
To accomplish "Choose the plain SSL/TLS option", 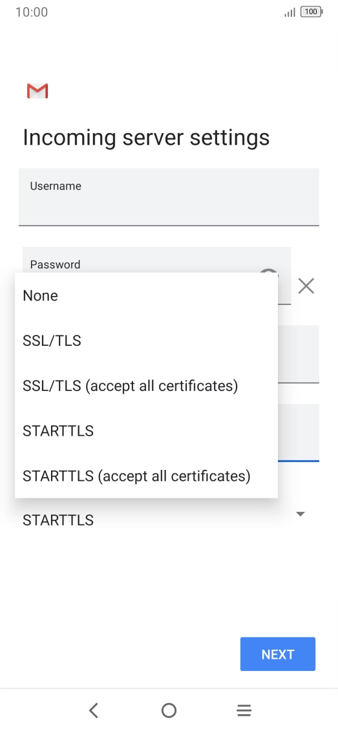I will [146, 341].
